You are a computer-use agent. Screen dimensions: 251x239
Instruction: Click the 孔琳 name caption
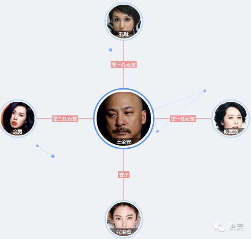point(124,34)
